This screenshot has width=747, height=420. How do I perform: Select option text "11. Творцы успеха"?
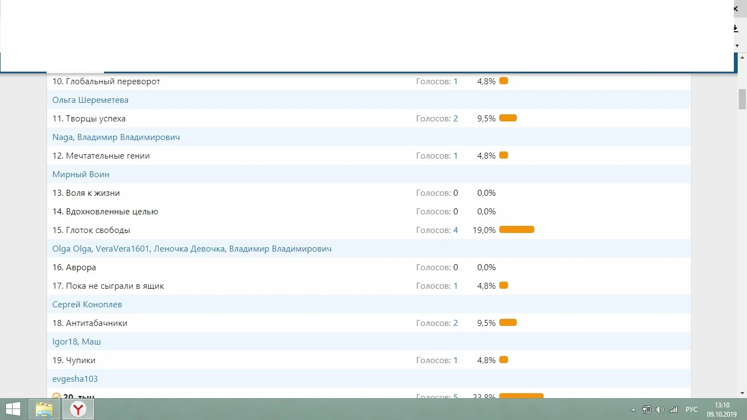coord(89,119)
